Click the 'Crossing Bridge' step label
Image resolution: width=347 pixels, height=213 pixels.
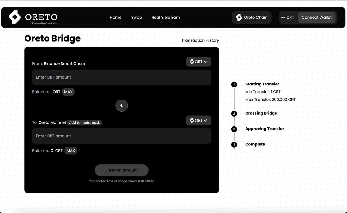click(261, 113)
